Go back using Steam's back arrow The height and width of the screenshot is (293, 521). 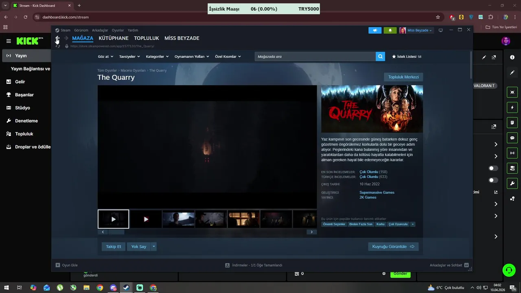pyautogui.click(x=57, y=38)
